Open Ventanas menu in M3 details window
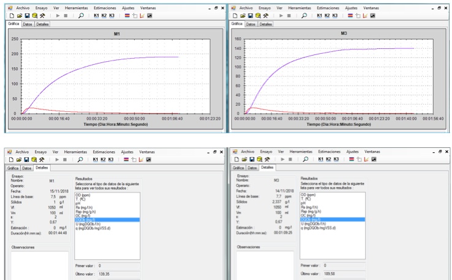The width and height of the screenshot is (452, 280). 372,152
